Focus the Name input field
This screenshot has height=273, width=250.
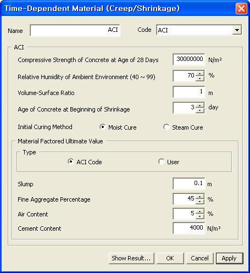pyautogui.click(x=75, y=30)
